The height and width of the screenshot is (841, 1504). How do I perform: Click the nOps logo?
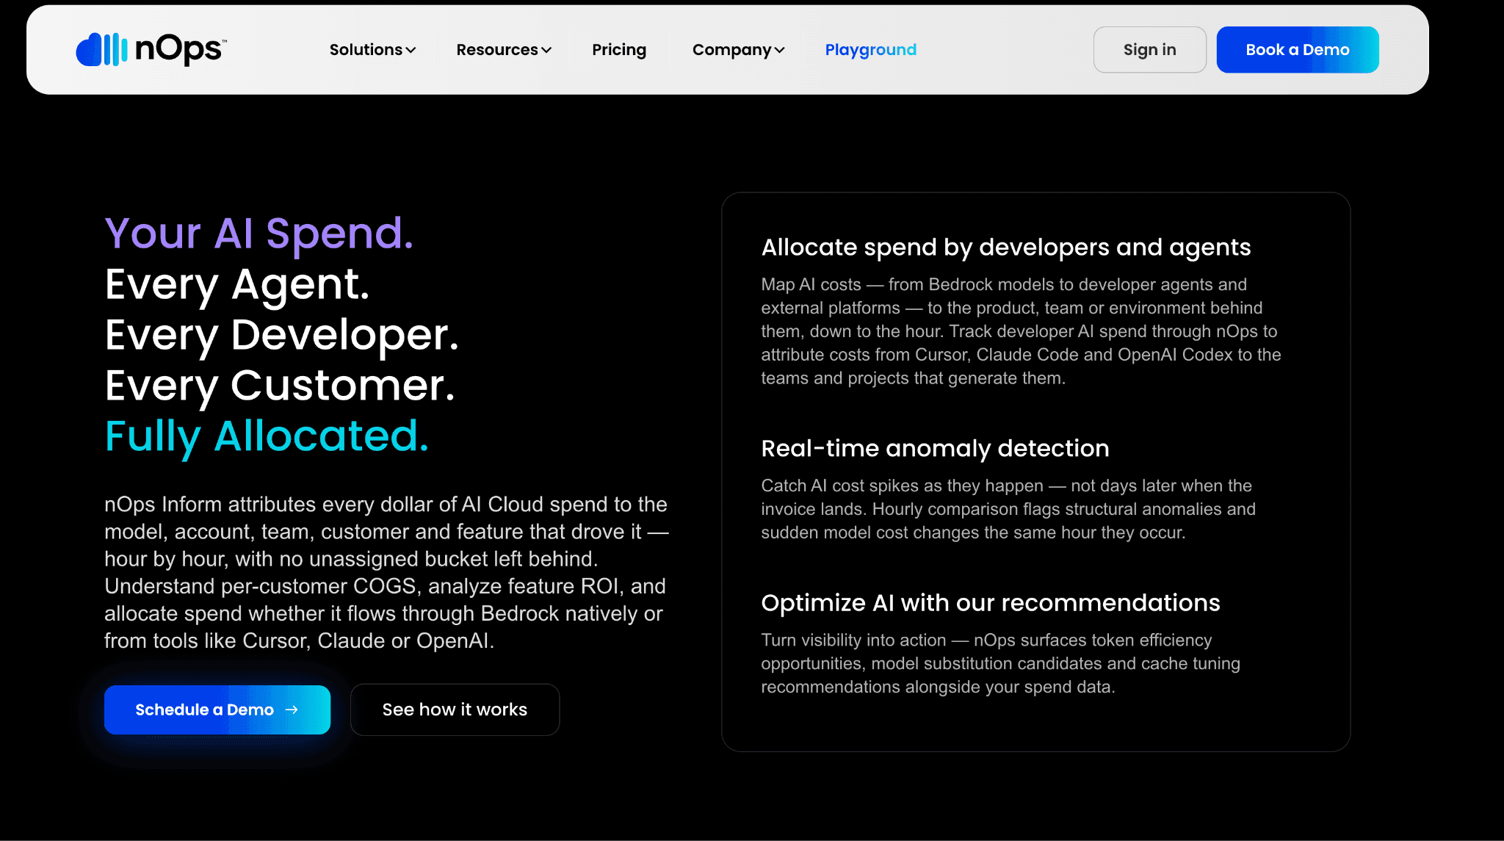click(x=151, y=49)
